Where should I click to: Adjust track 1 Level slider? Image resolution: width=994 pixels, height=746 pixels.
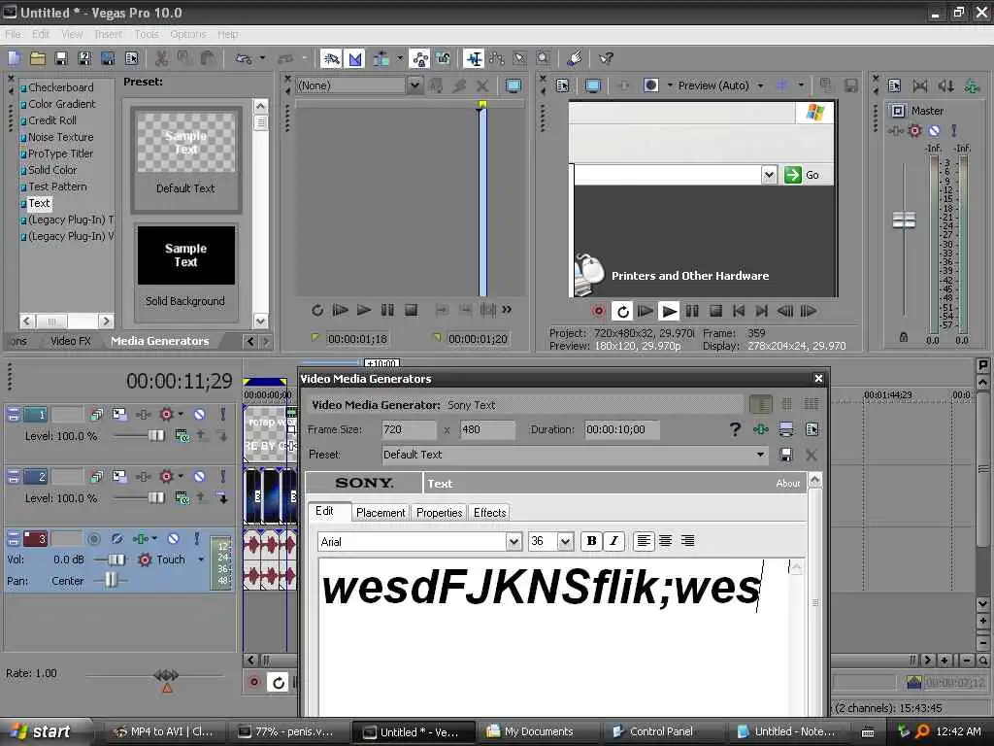coord(155,436)
